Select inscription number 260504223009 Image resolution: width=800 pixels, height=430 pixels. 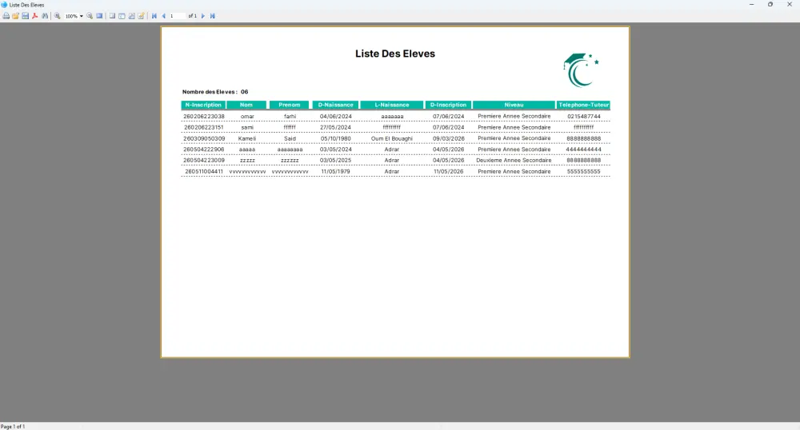[204, 160]
